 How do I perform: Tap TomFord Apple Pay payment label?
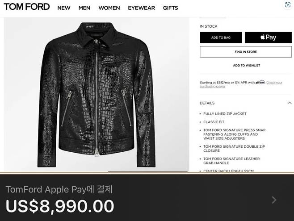pos(59,189)
